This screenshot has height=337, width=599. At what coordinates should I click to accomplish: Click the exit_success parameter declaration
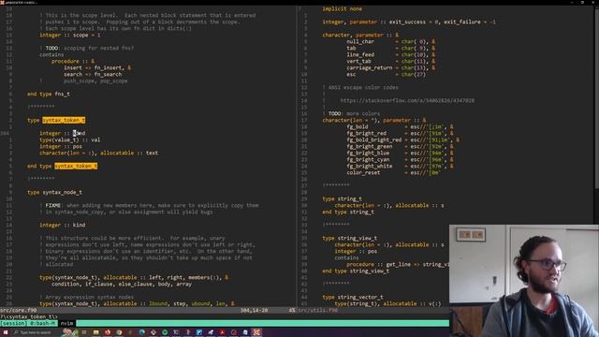(x=409, y=22)
